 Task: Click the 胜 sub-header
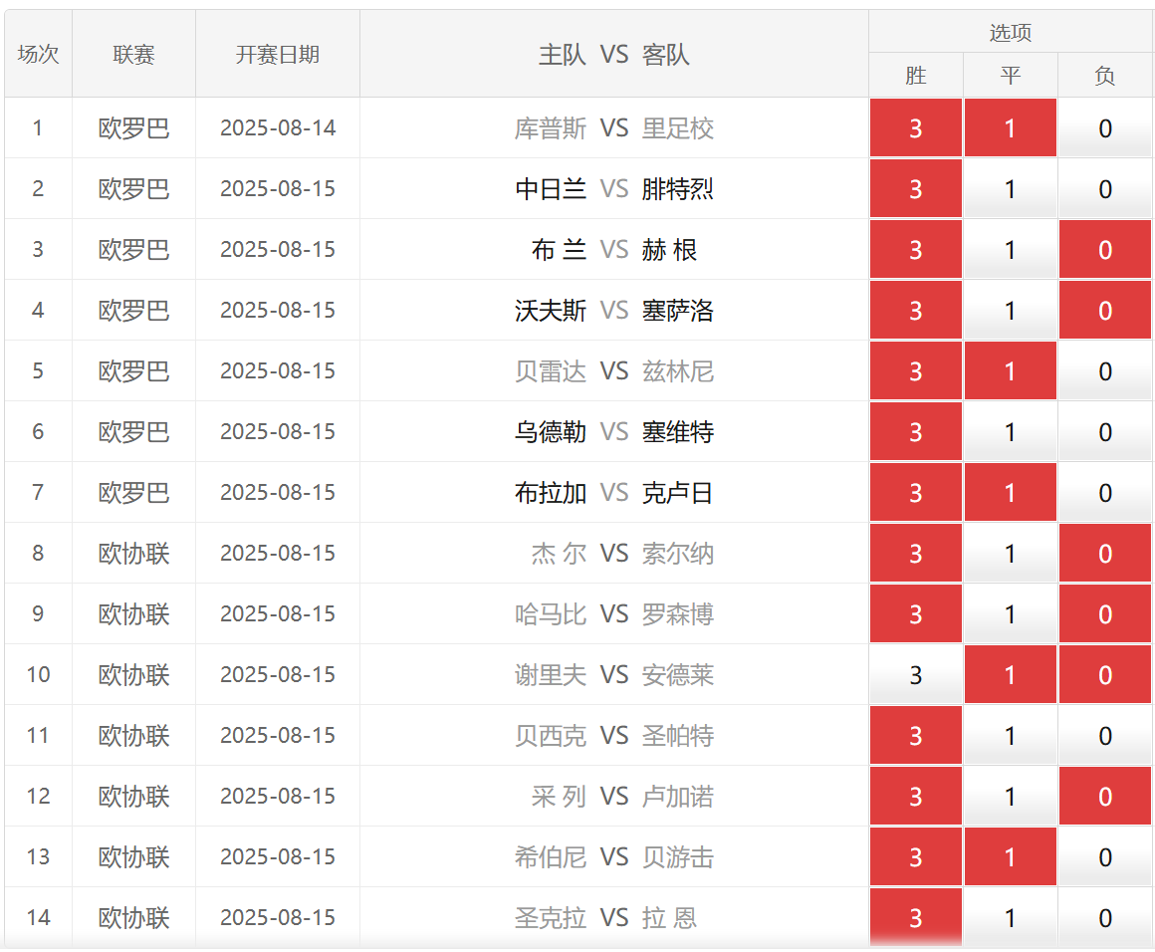pyautogui.click(x=916, y=75)
